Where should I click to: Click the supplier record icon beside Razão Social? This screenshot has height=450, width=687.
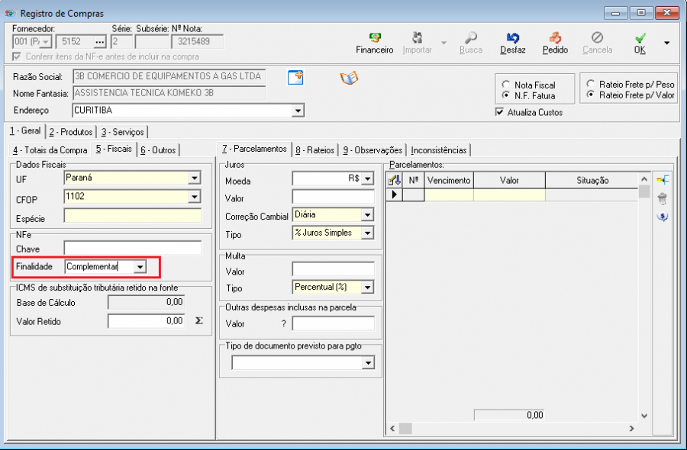[x=295, y=77]
